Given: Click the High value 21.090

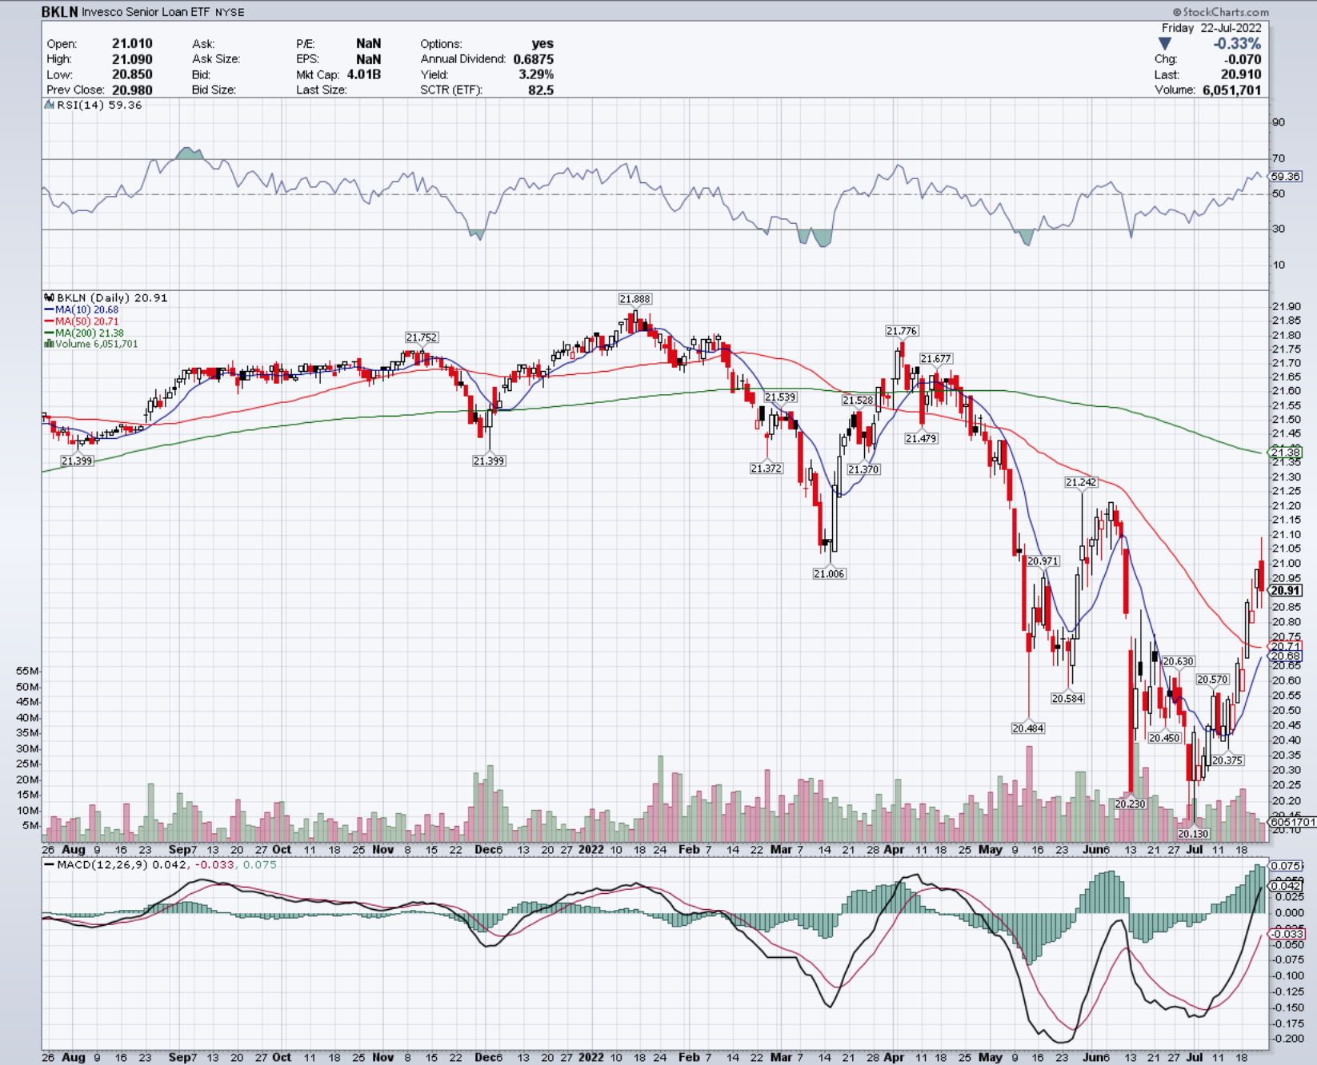Looking at the screenshot, I should tap(132, 59).
